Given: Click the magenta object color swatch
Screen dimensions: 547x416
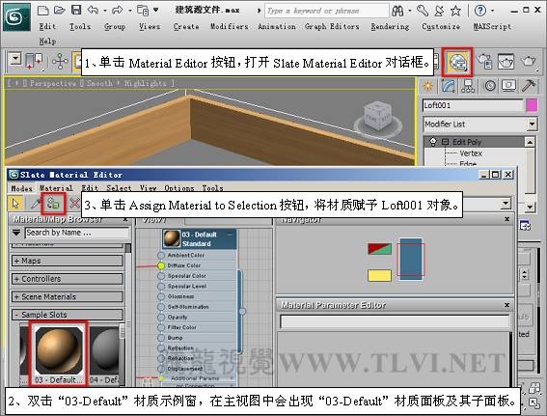Looking at the screenshot, I should (532, 105).
